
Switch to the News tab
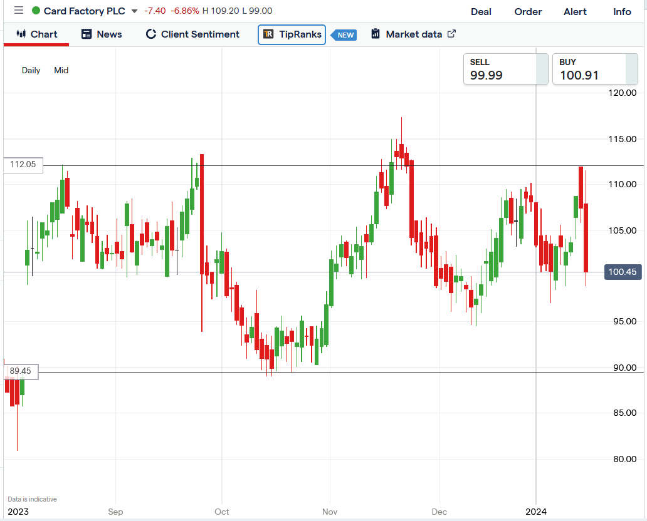click(102, 34)
